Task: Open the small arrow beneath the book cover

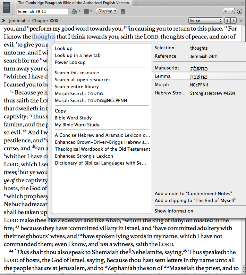Action: [x=12, y=14]
